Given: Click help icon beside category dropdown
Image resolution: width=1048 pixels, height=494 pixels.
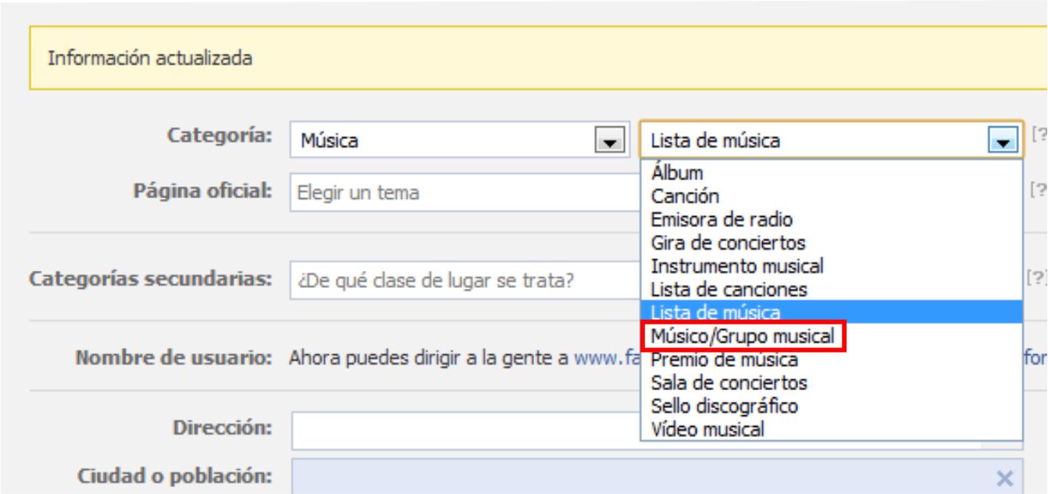Looking at the screenshot, I should 1038,136.
